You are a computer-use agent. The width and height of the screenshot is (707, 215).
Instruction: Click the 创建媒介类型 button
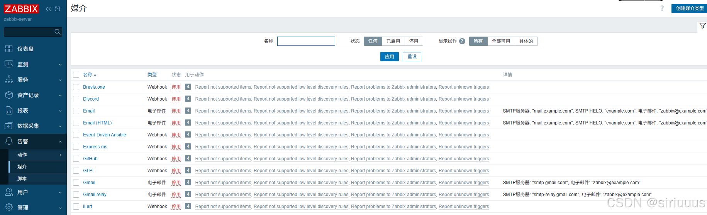tap(690, 8)
